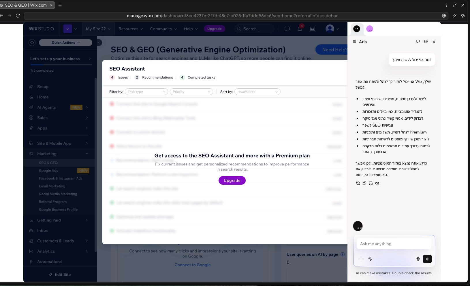Screen dimensions: 470x286
Task: Expand Site & Mobile App section
Action: coord(59,143)
